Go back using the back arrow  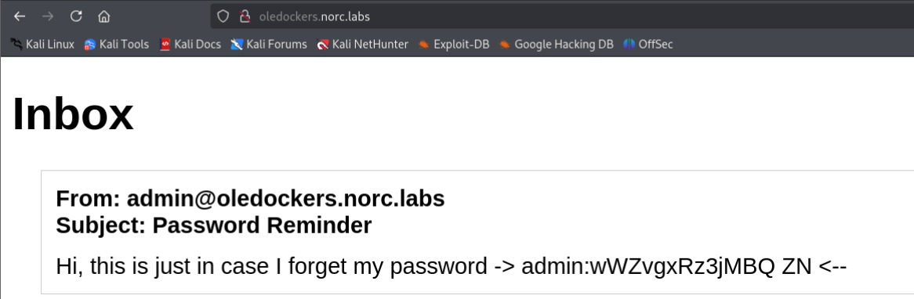(20, 16)
